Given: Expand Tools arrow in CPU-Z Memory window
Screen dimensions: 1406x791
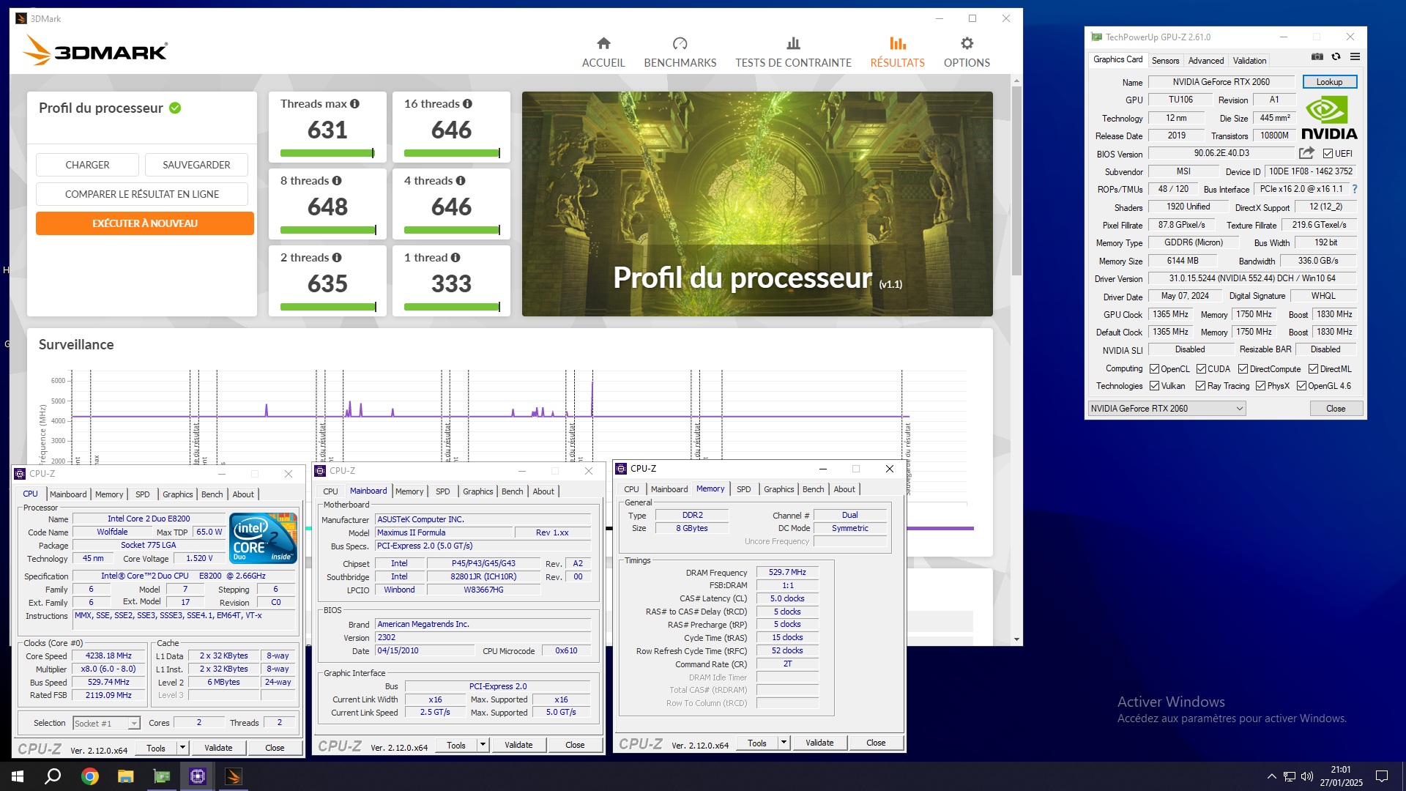Looking at the screenshot, I should pyautogui.click(x=784, y=743).
